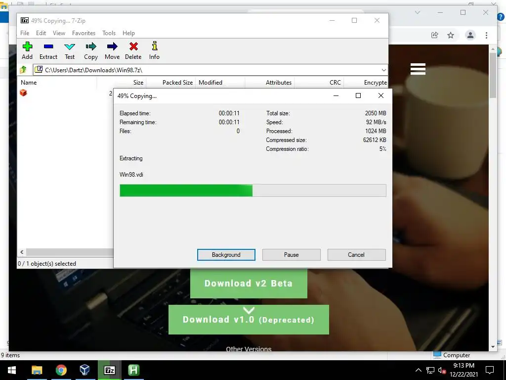Click Download v2 Beta button in browser
This screenshot has height=380, width=506.
(249, 284)
